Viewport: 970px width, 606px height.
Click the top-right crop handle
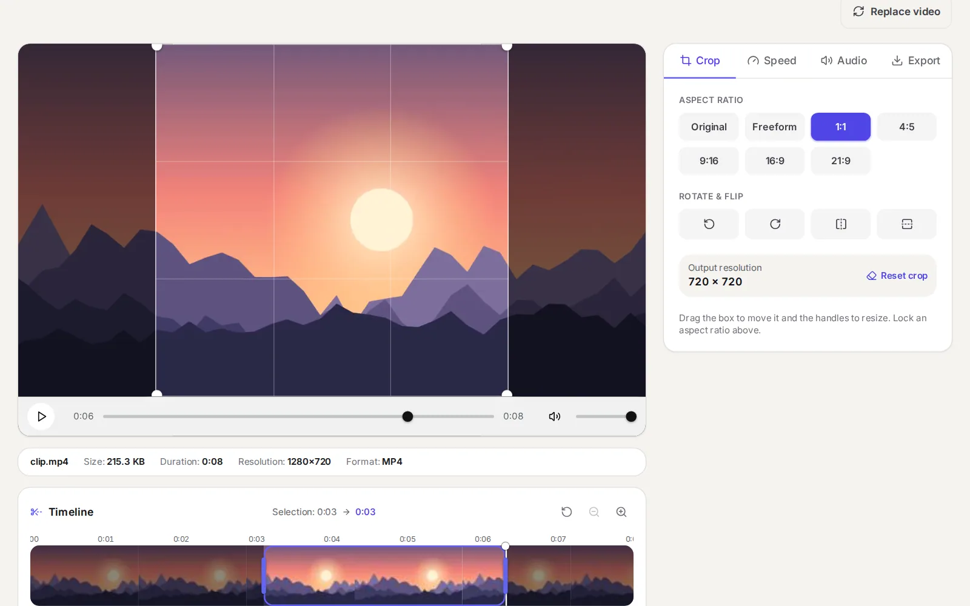[x=507, y=45]
